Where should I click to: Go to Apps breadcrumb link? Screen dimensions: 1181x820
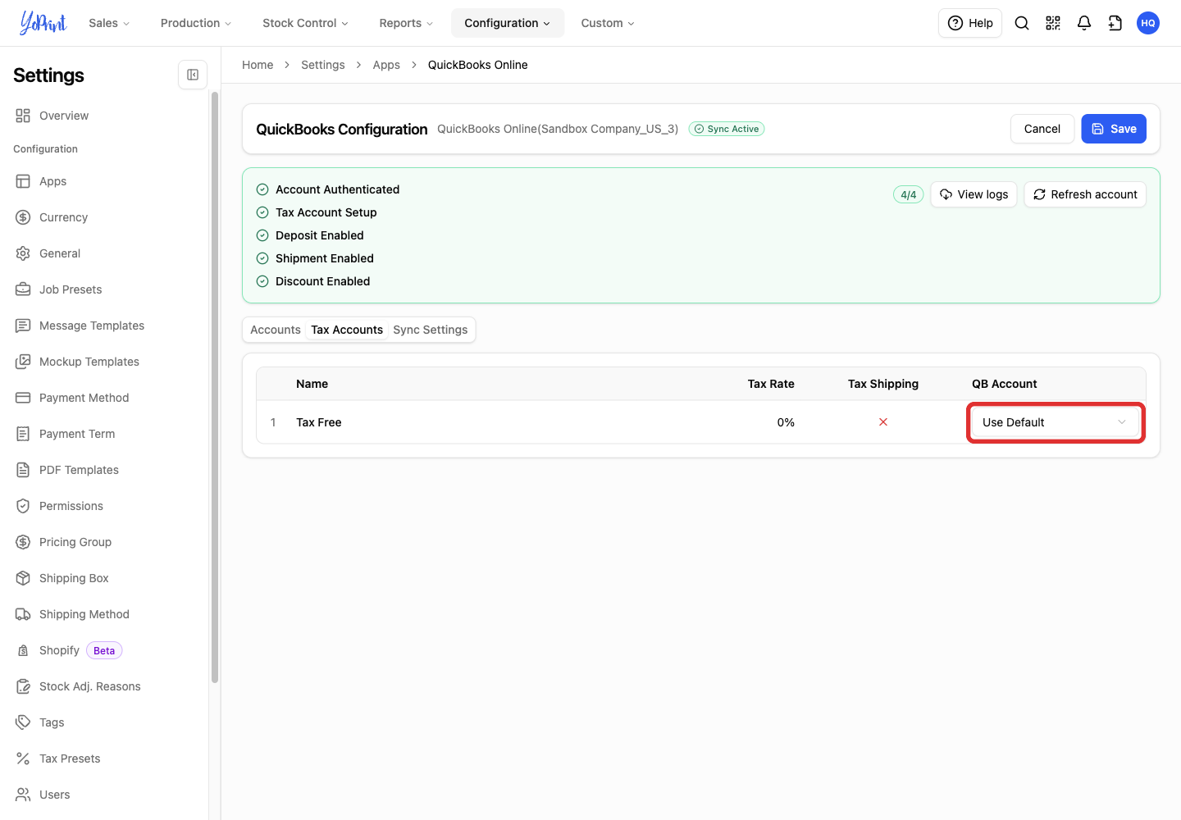pyautogui.click(x=386, y=65)
